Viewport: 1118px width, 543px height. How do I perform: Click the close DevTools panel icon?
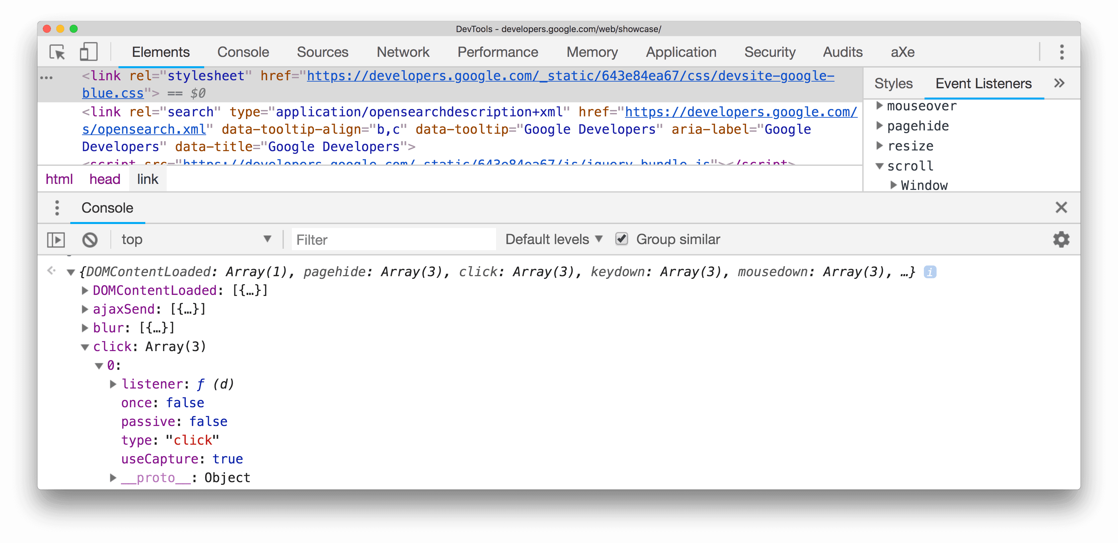pyautogui.click(x=1062, y=207)
